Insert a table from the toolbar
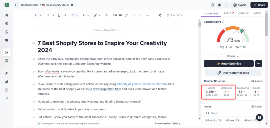Screen dimensions: 270x128 [x=121, y=15]
